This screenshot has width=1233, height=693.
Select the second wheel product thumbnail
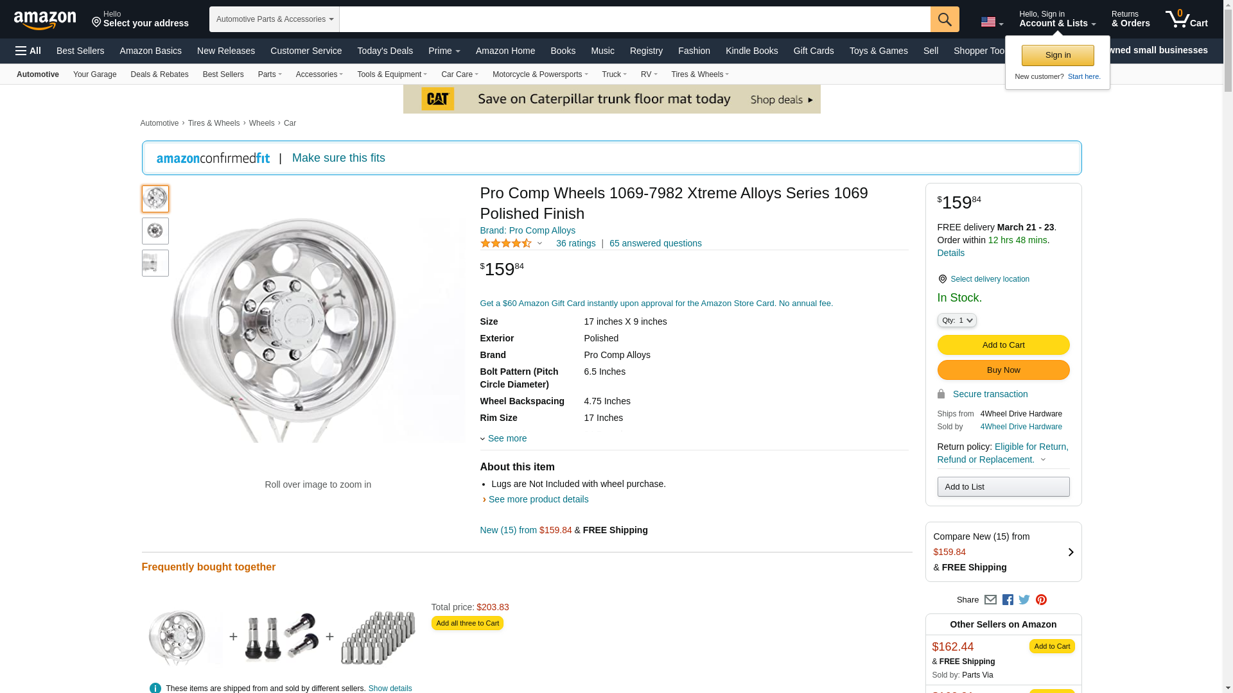tap(155, 231)
